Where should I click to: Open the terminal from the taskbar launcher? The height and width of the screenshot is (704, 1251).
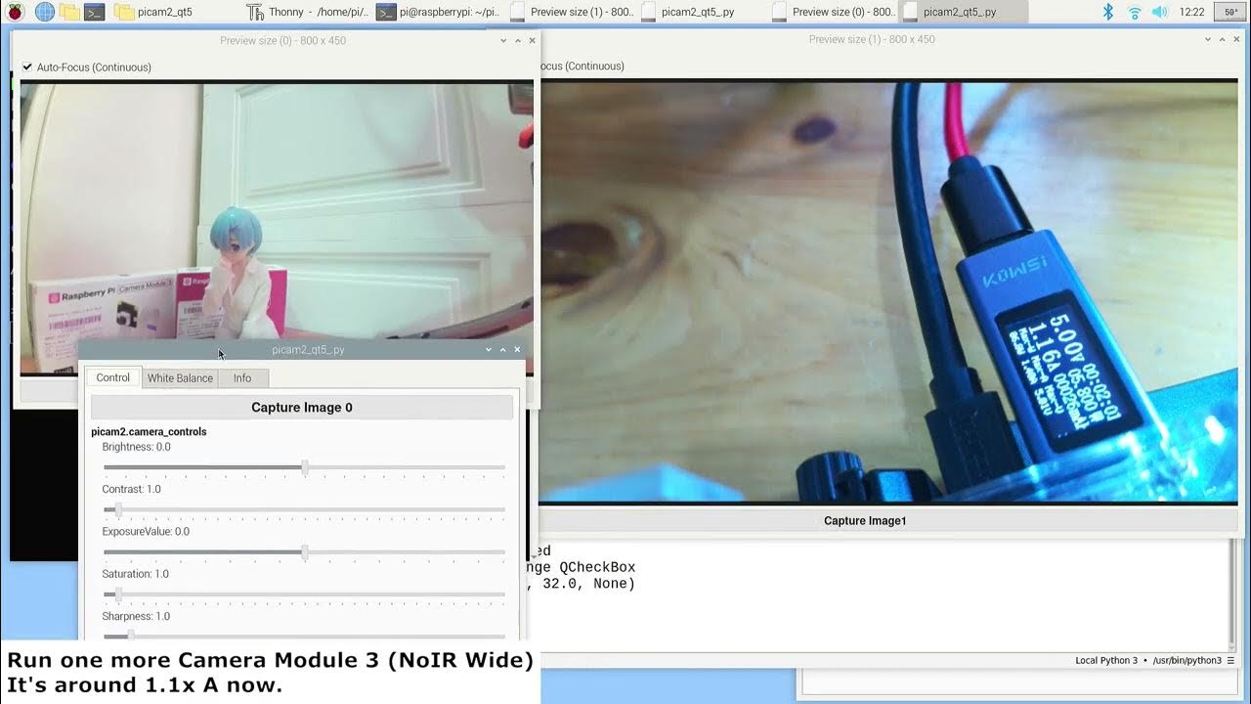[x=92, y=12]
